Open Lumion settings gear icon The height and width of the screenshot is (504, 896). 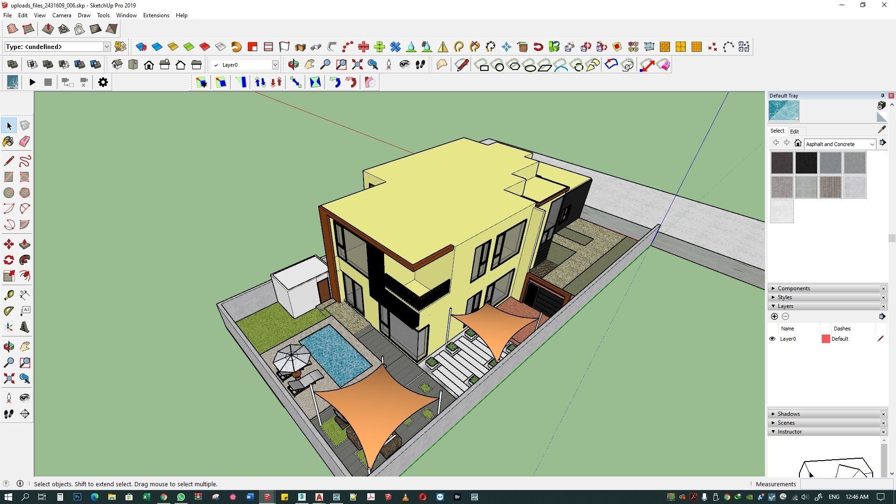point(103,83)
